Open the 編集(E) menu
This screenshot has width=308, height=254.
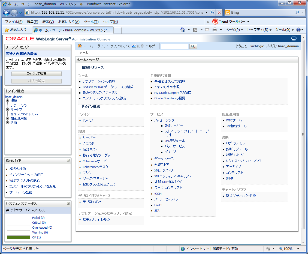click(x=32, y=22)
